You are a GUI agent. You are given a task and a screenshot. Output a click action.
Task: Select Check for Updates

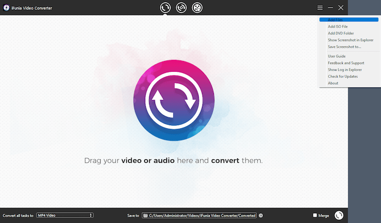point(342,76)
